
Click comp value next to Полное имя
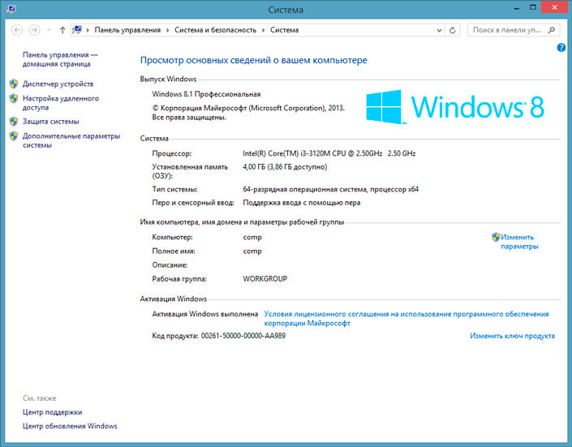tap(252, 251)
